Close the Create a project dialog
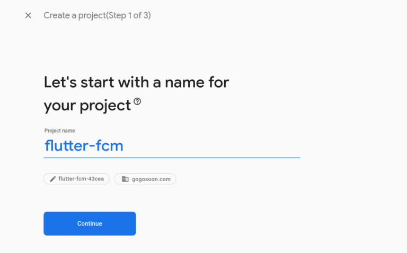Image resolution: width=407 pixels, height=253 pixels. click(x=28, y=15)
